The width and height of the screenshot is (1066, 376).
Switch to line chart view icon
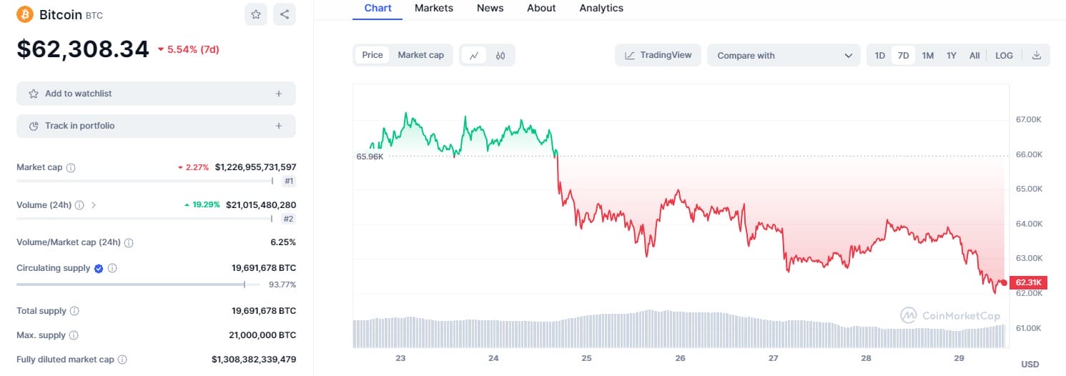(473, 56)
